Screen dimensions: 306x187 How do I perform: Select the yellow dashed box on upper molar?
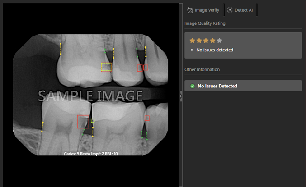(x=106, y=67)
